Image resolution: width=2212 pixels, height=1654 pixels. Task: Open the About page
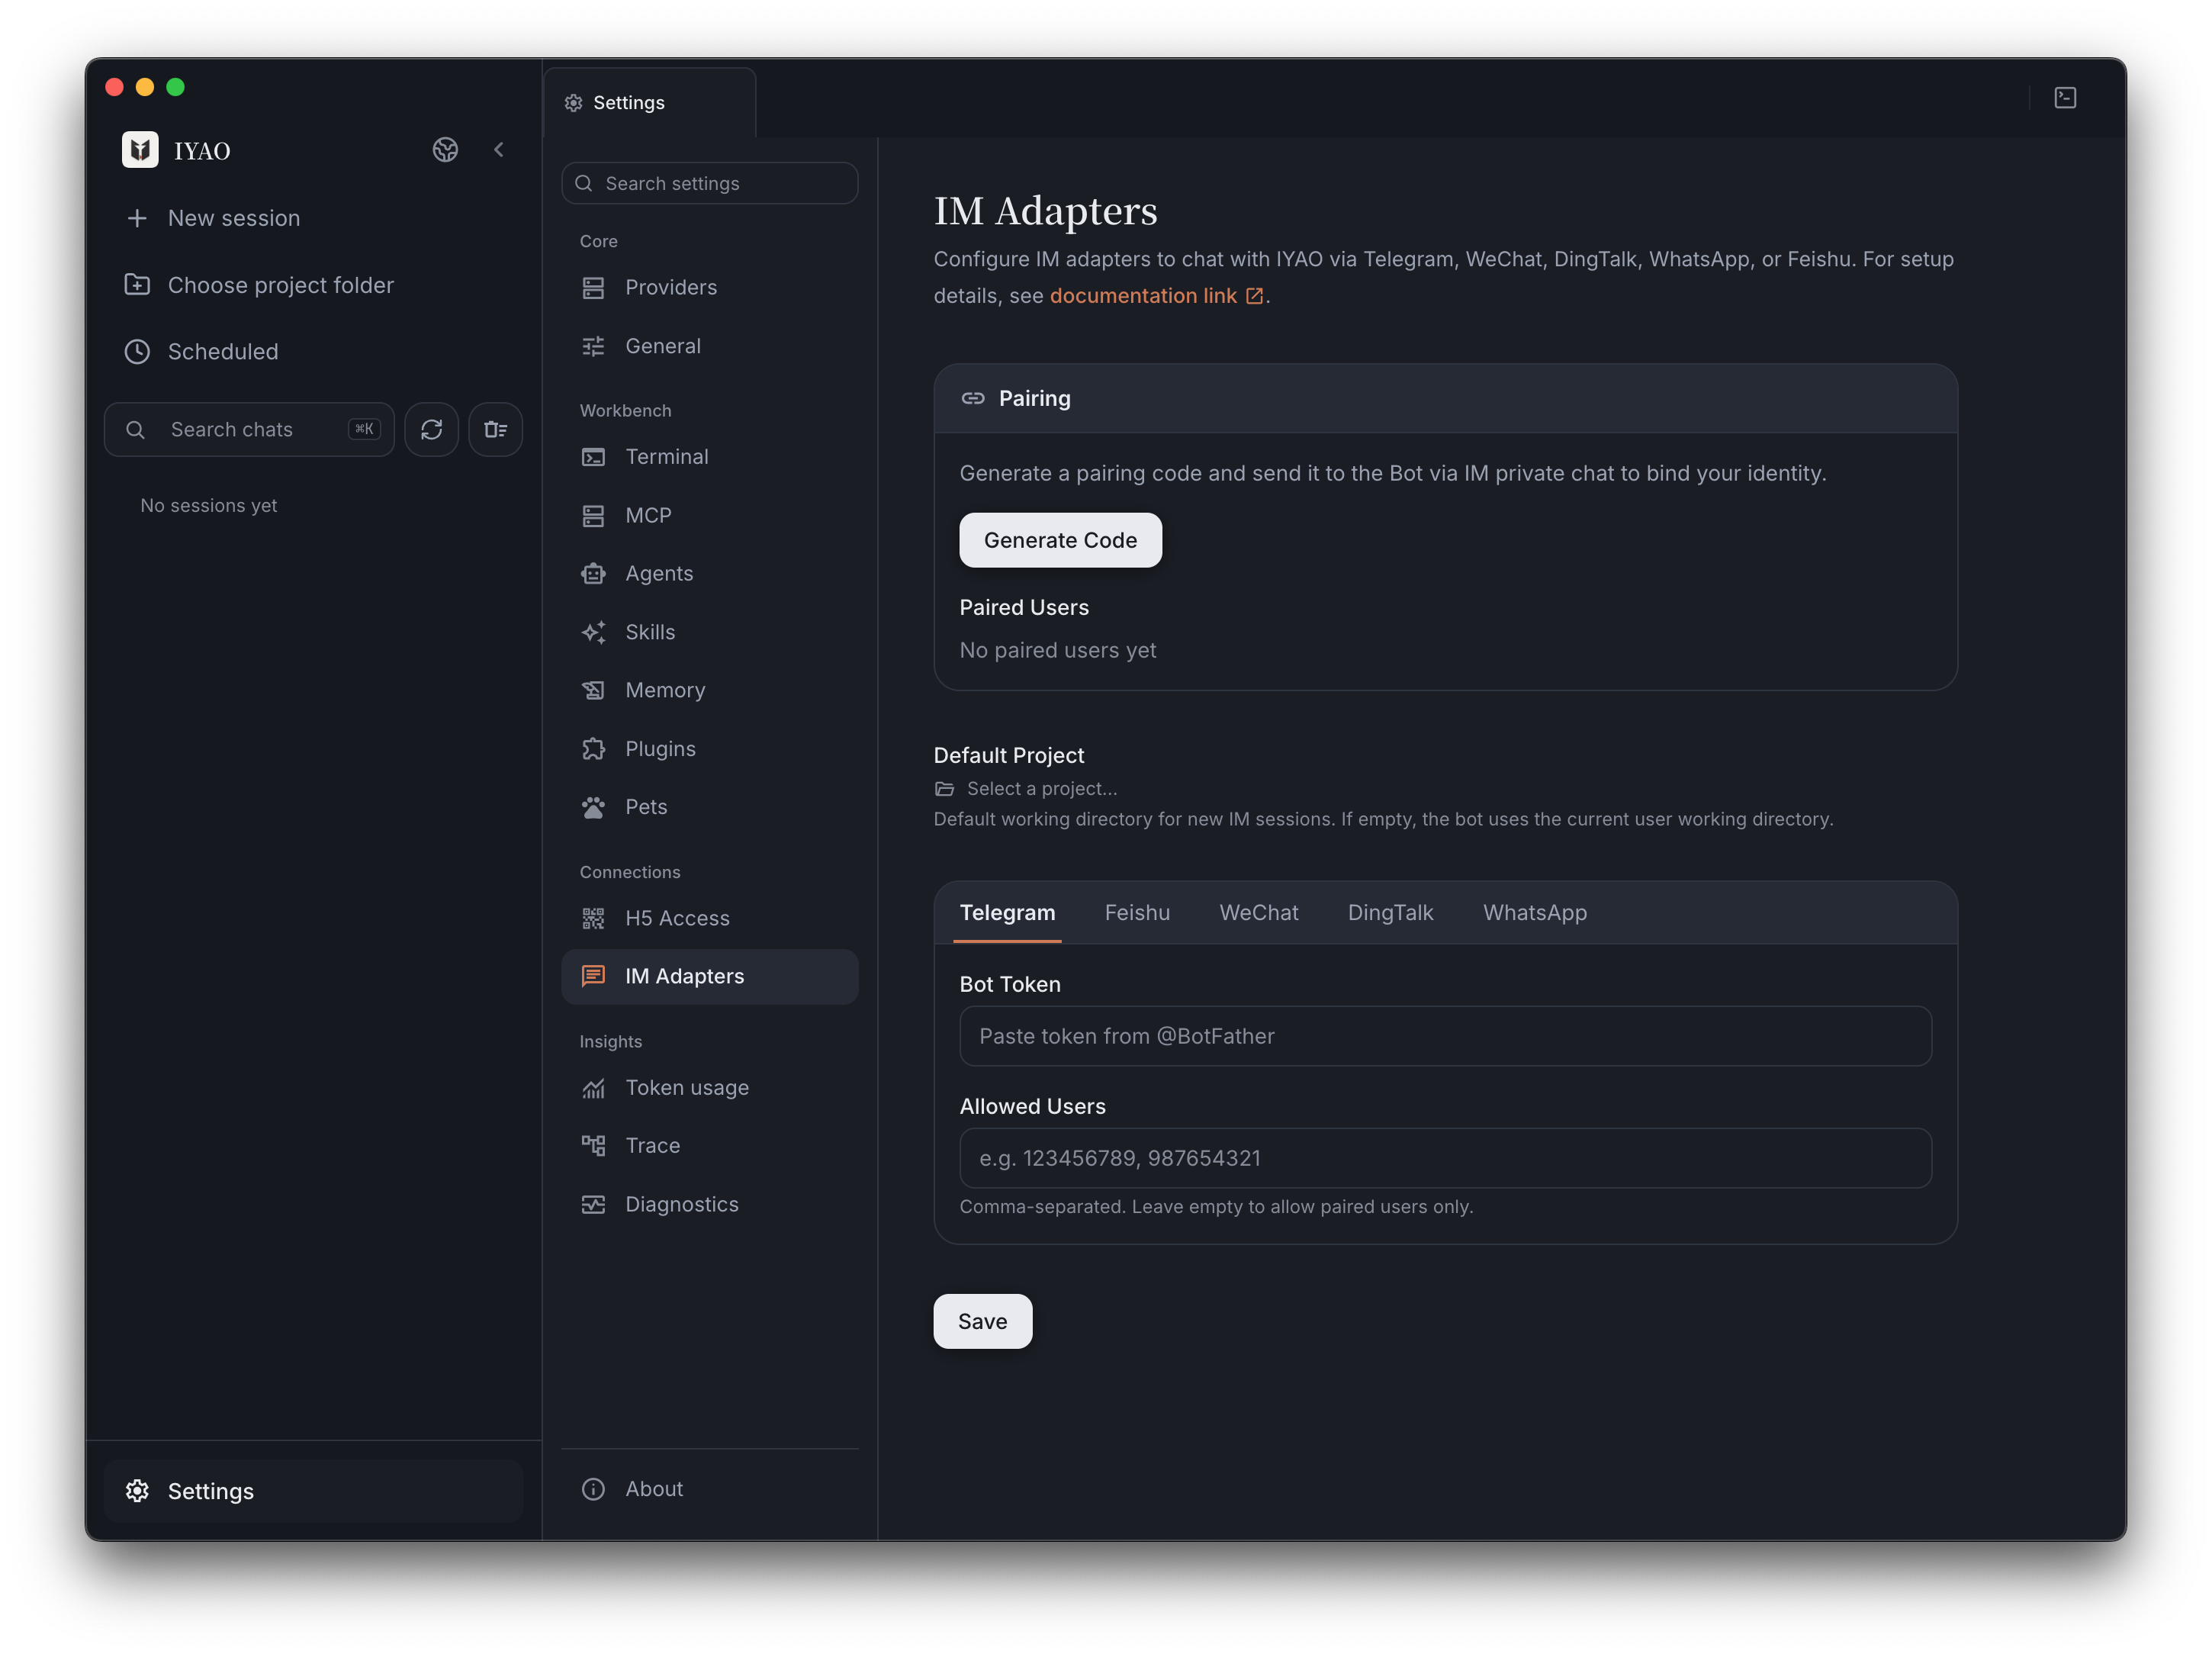[x=710, y=1489]
